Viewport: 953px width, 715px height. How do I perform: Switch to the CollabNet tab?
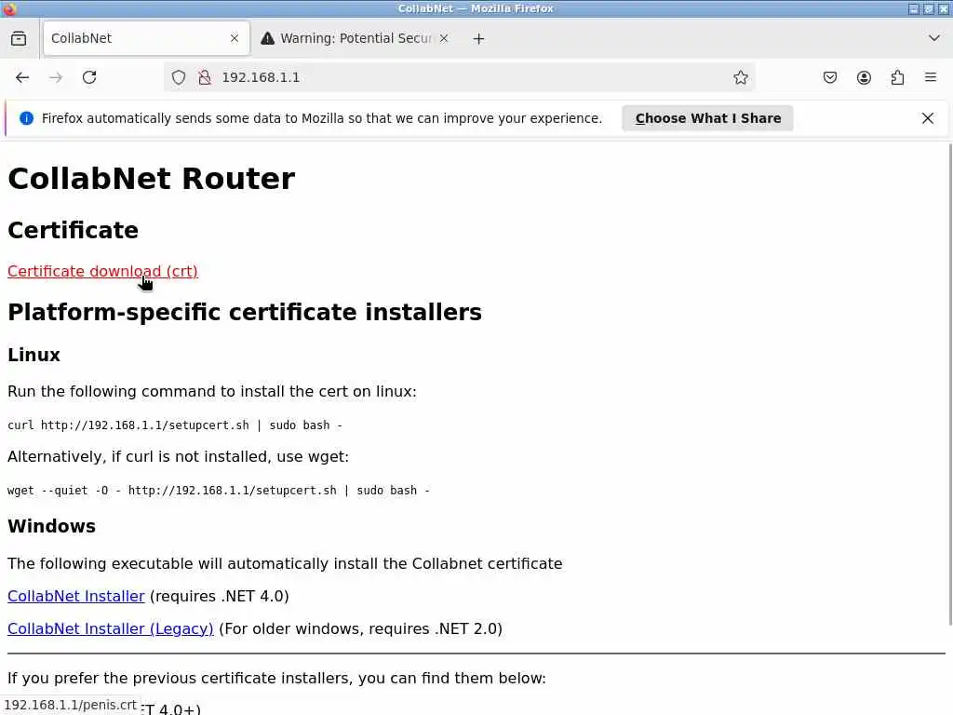[146, 38]
